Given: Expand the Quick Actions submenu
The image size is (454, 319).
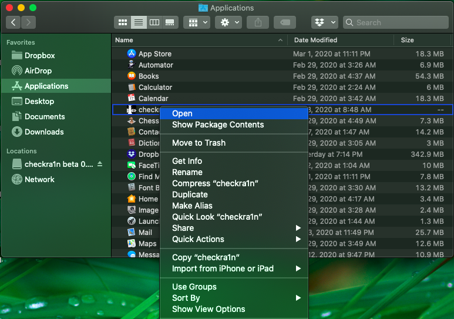Looking at the screenshot, I should pyautogui.click(x=198, y=239).
